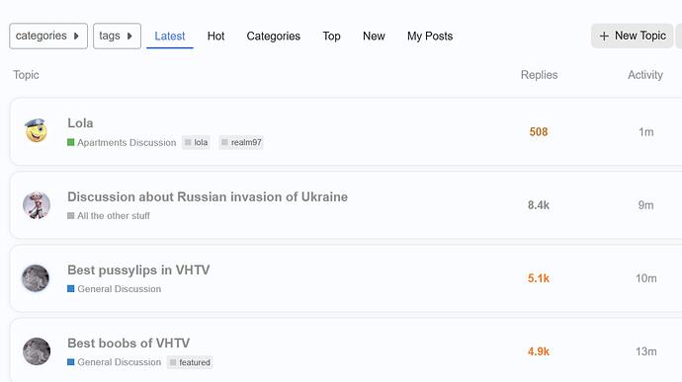
Task: Open the Apartments Discussion green category
Action: coord(122,142)
